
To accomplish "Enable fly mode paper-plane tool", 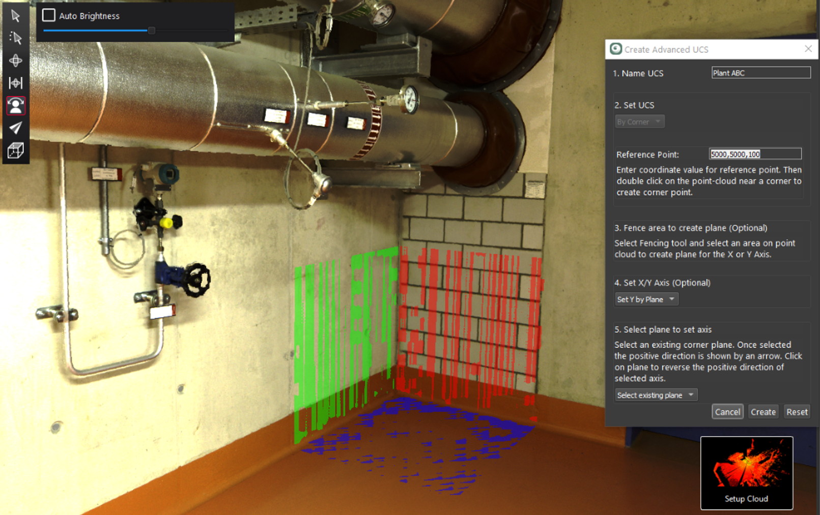I will click(15, 128).
